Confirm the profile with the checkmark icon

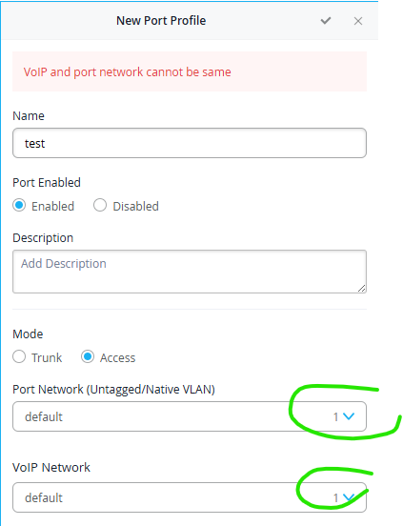tap(326, 21)
